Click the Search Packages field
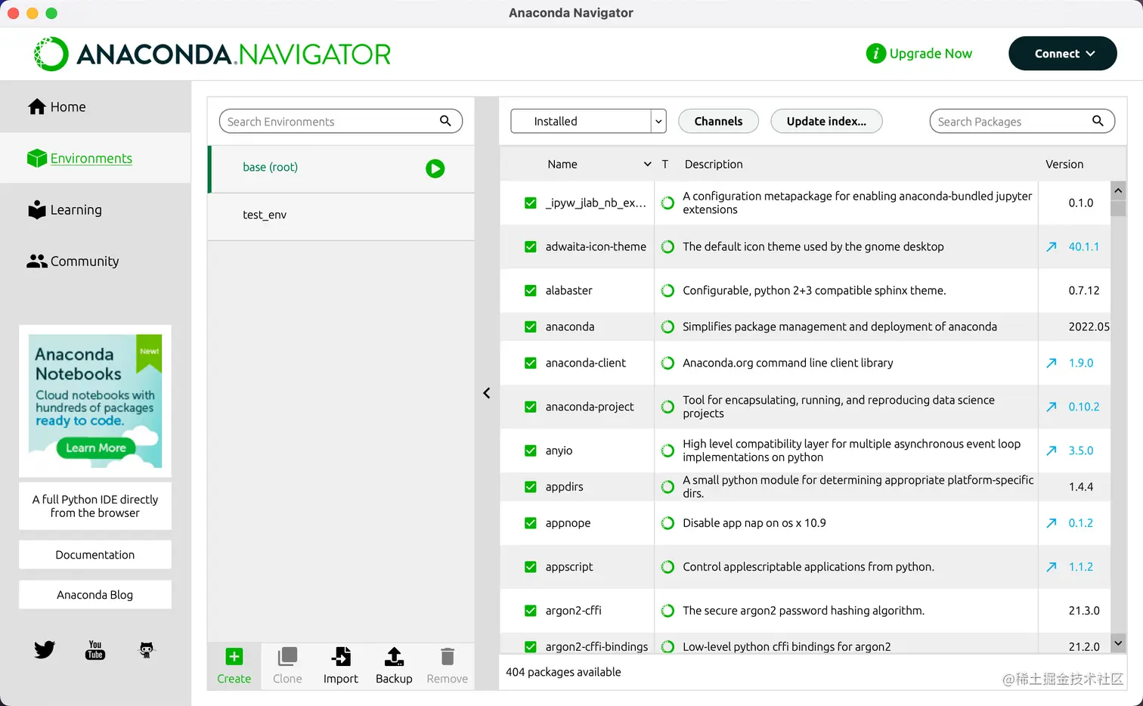Screen dimensions: 1143x706 point(1022,121)
